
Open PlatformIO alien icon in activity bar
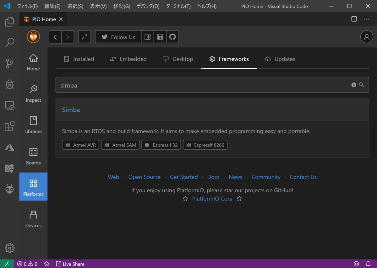pyautogui.click(x=9, y=189)
